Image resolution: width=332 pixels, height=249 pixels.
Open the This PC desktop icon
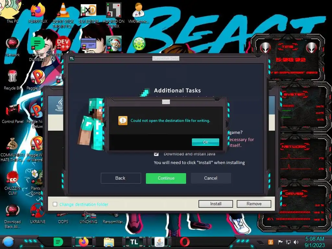pos(12,12)
